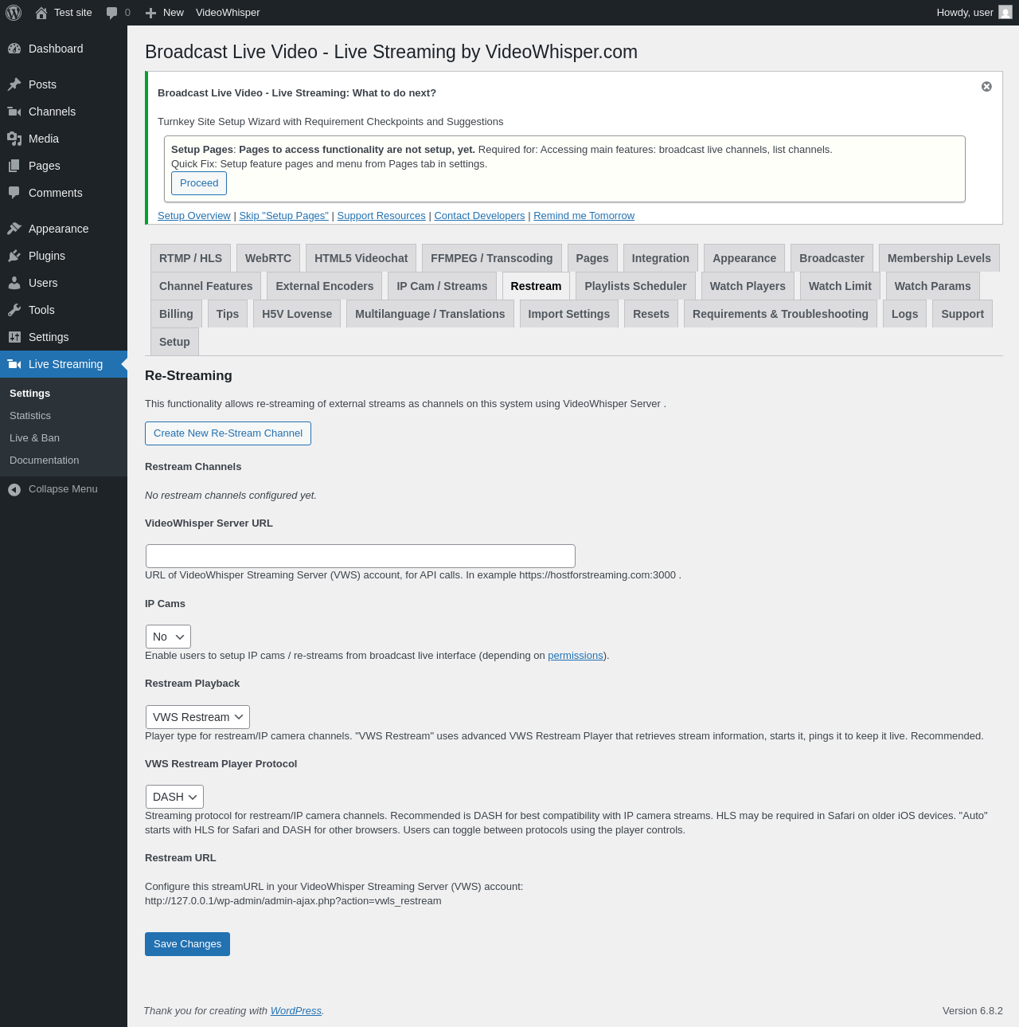Screen dimensions: 1019x1027
Task: Click the WordPress logo icon
Action: click(14, 13)
